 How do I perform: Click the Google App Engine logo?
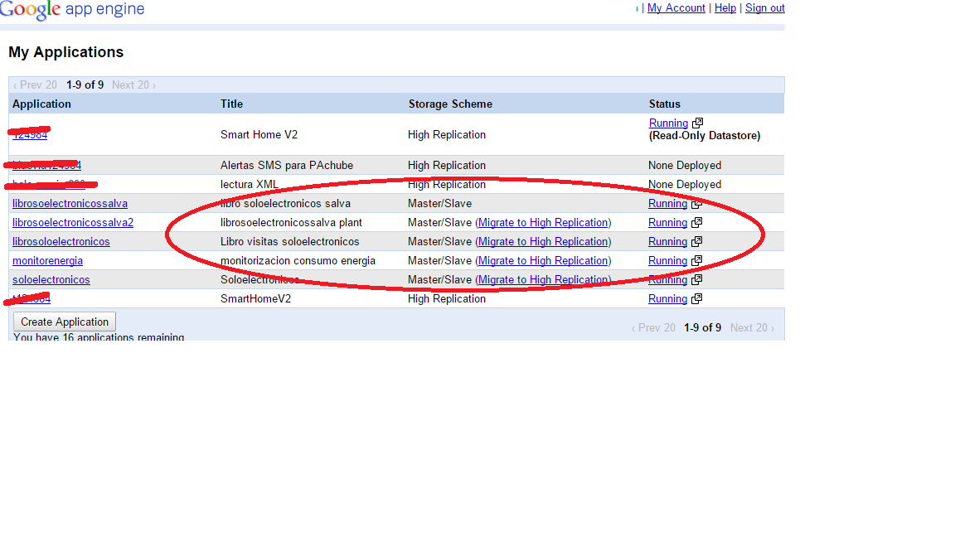point(72,10)
